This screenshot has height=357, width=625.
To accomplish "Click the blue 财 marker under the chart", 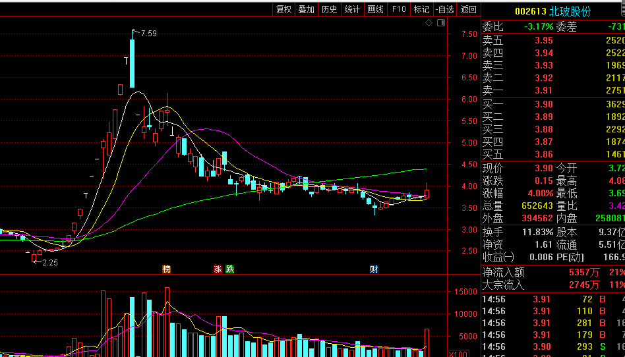I will [x=374, y=269].
